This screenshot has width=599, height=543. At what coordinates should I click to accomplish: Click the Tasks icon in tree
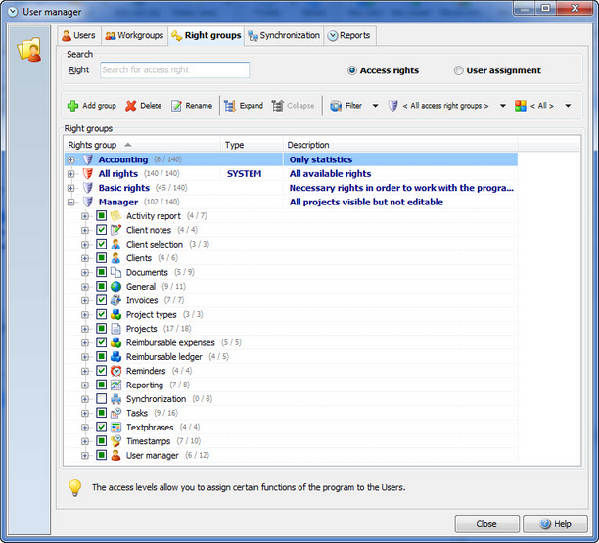(x=115, y=413)
